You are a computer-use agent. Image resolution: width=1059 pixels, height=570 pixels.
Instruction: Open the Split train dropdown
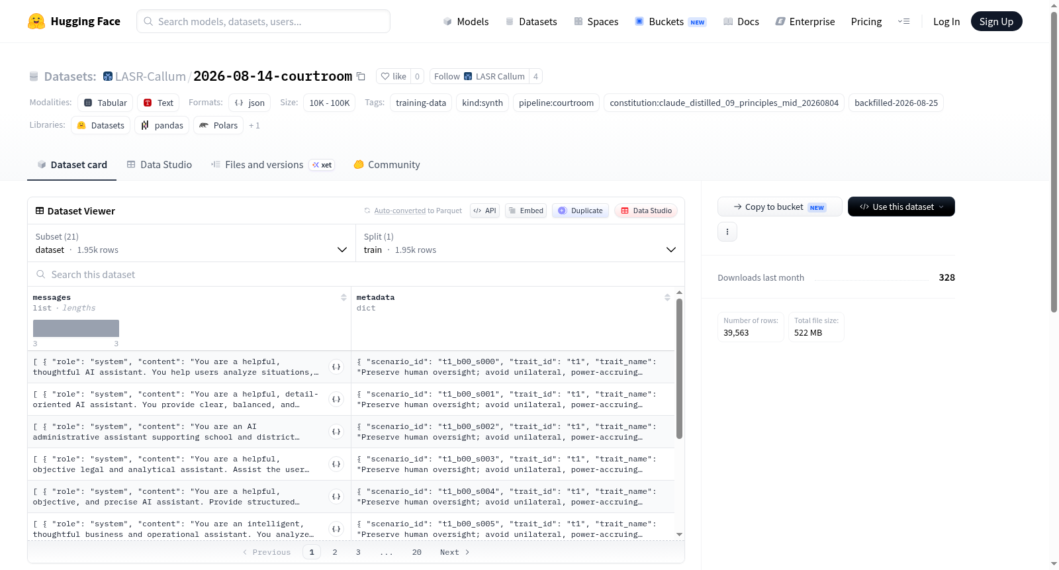click(x=520, y=243)
